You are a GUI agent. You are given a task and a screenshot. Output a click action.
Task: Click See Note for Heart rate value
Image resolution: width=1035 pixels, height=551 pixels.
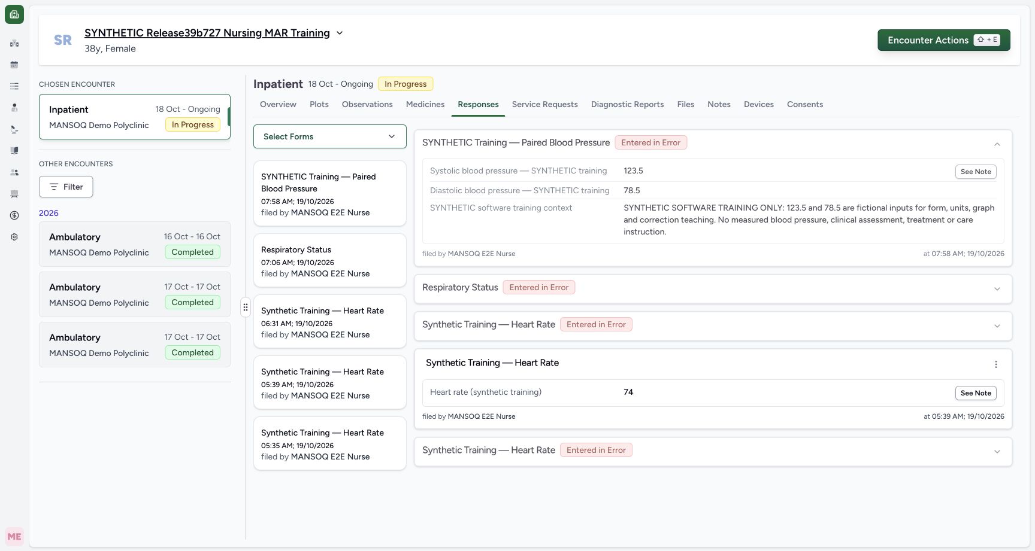(x=976, y=393)
